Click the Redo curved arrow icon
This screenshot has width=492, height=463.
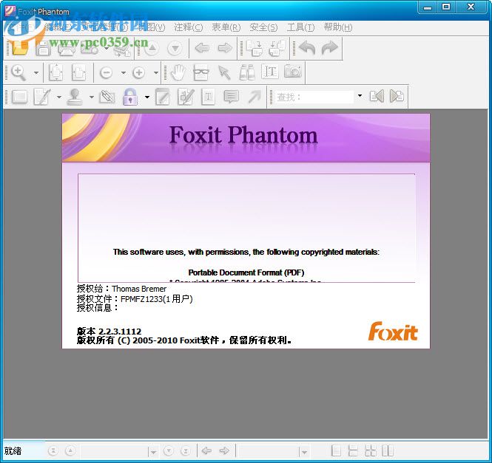pos(329,48)
